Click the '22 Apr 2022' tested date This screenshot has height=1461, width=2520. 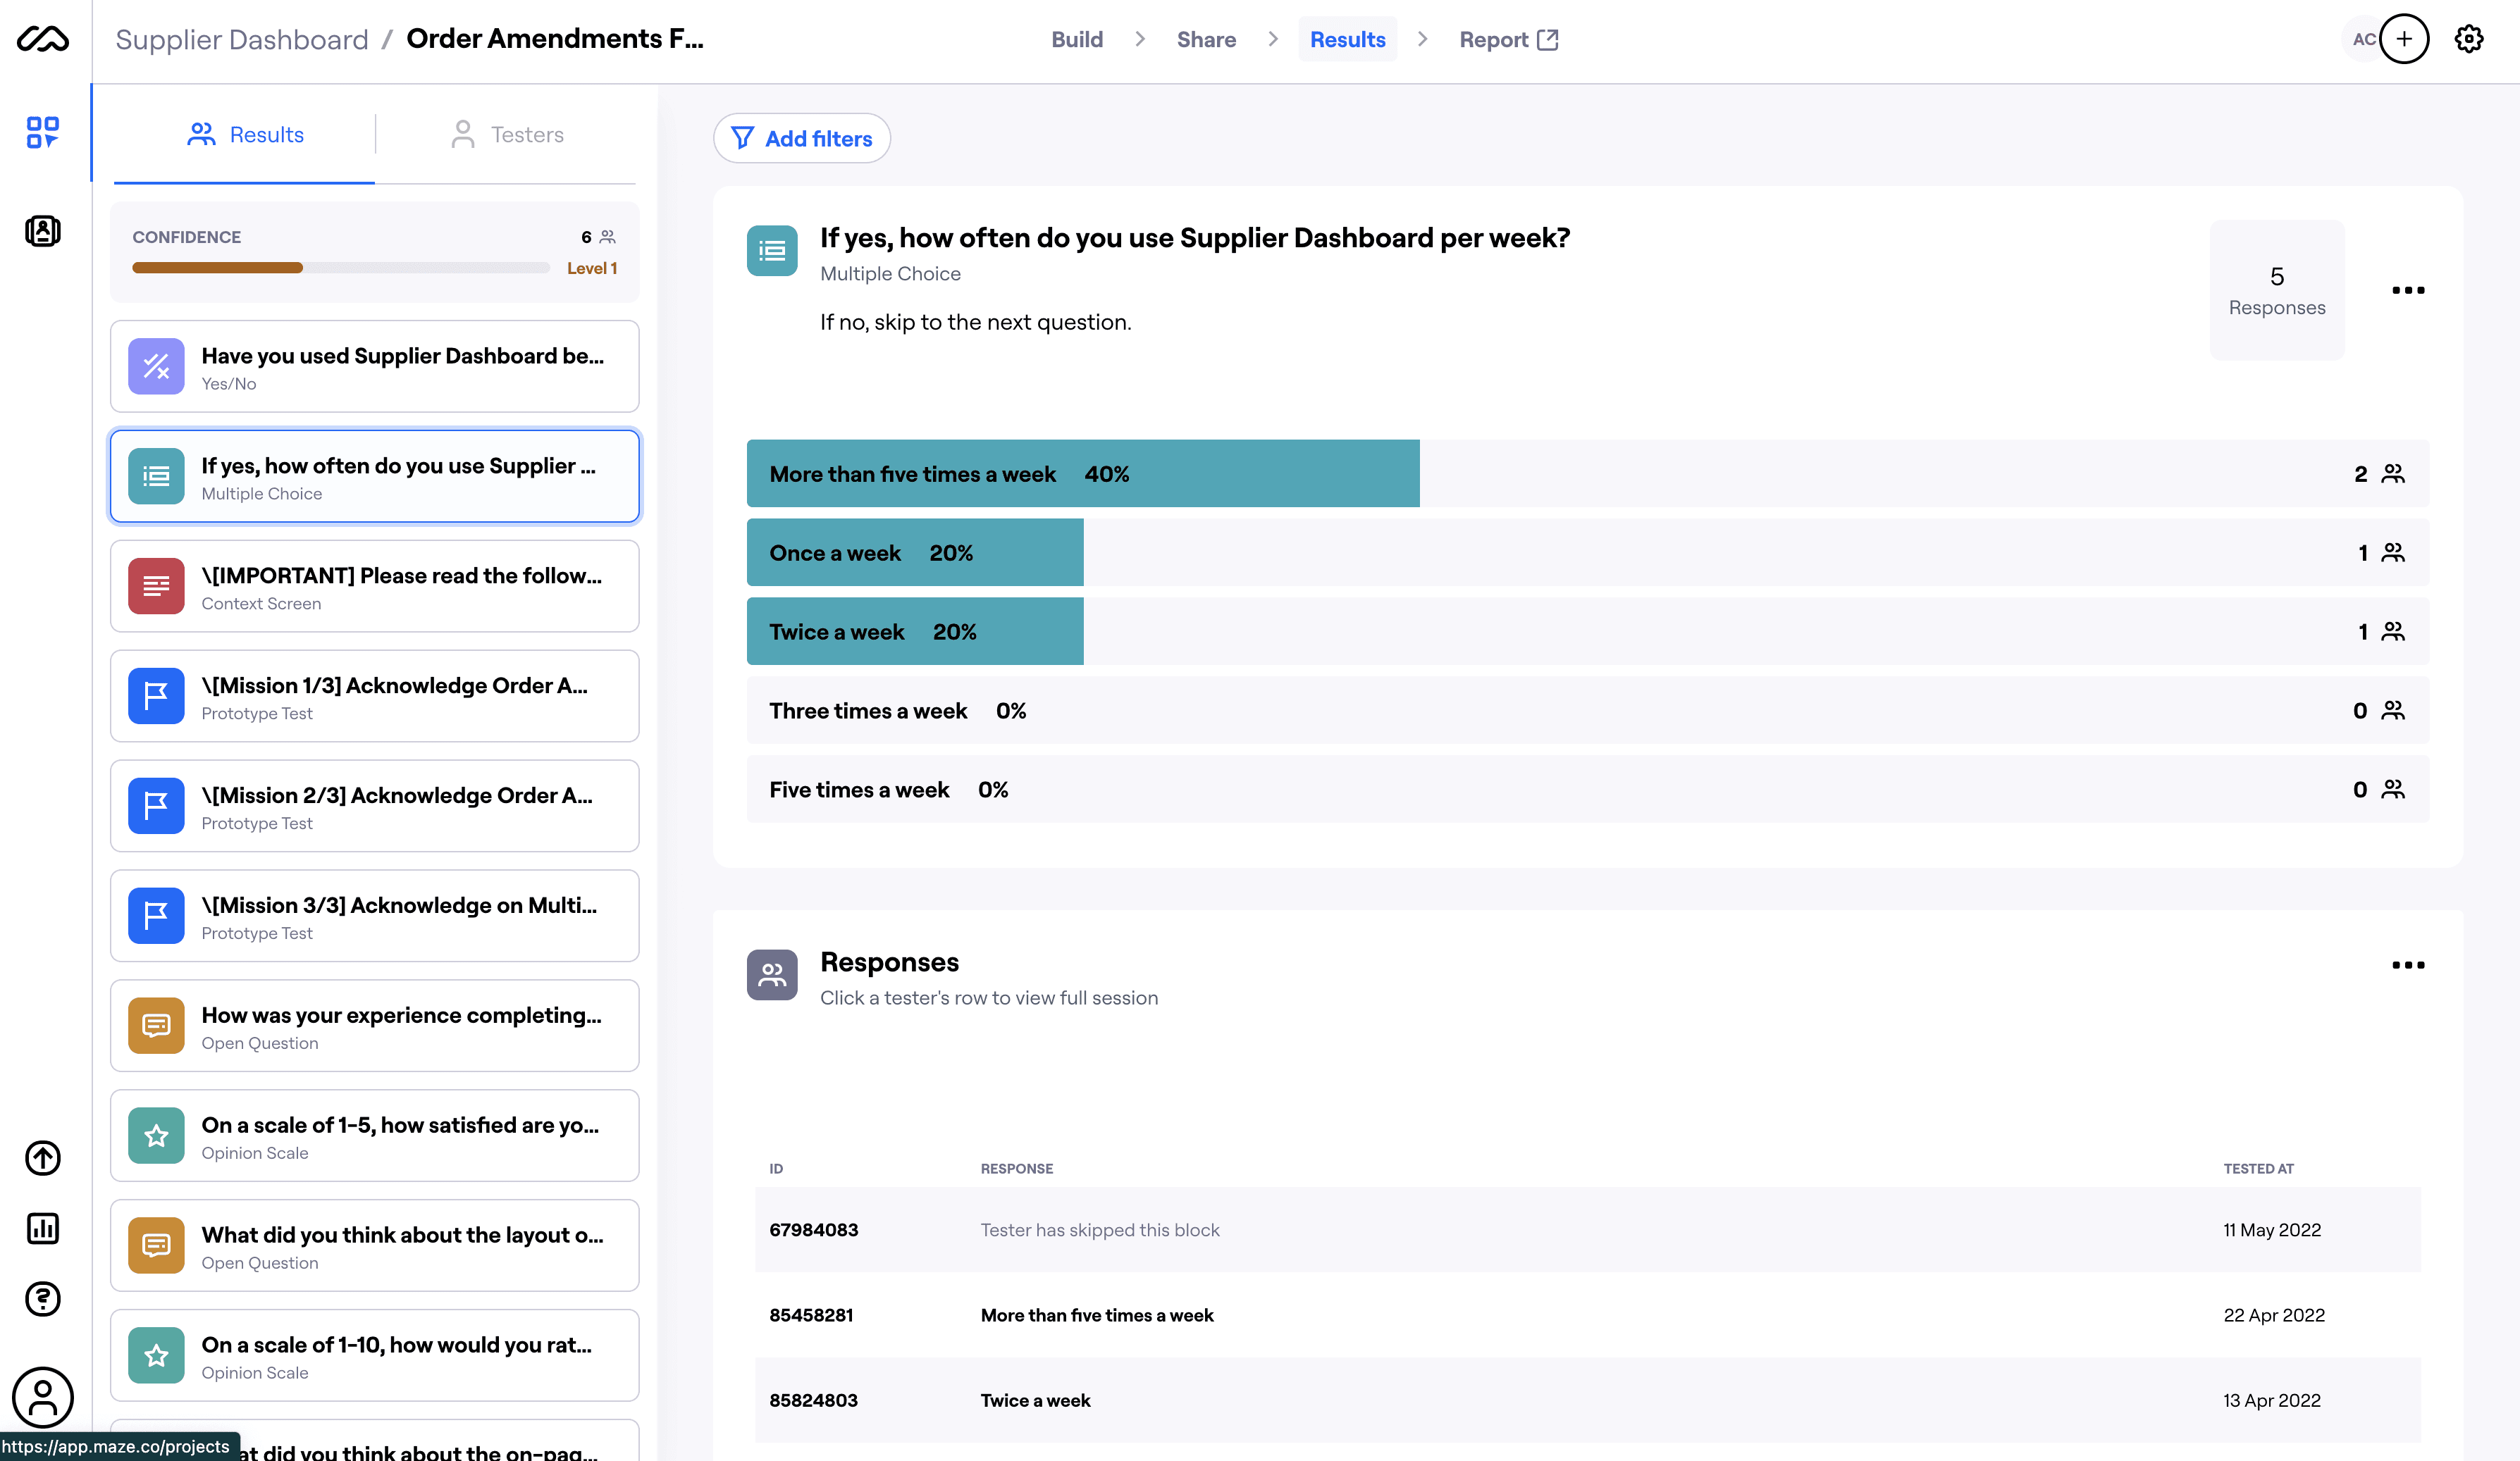2274,1315
